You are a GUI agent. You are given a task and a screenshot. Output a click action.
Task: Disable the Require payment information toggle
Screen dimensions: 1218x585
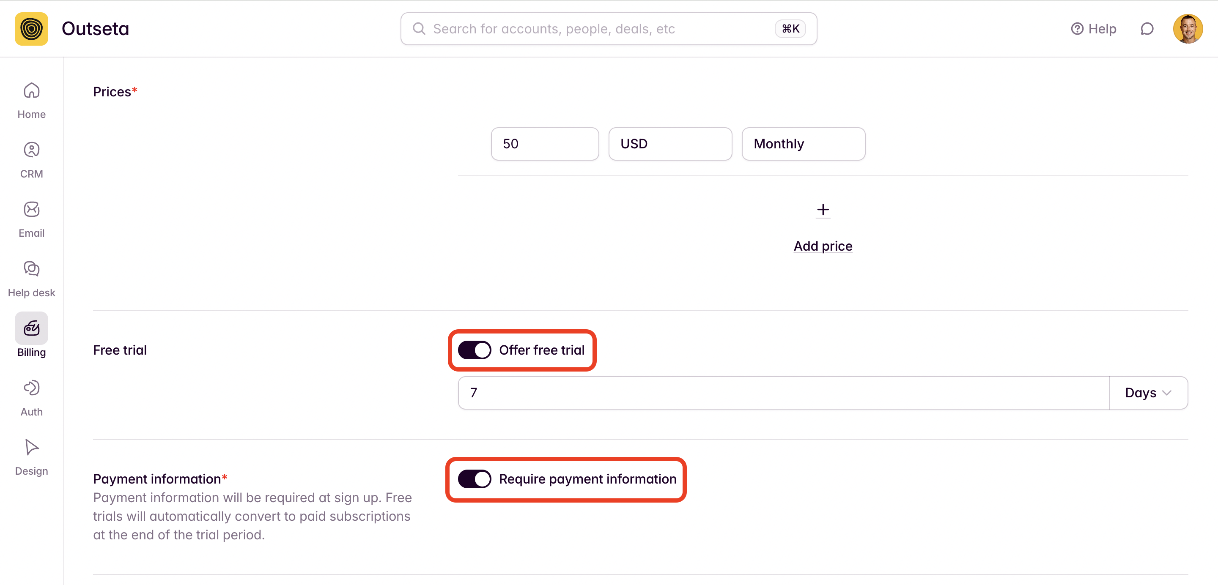pos(474,479)
